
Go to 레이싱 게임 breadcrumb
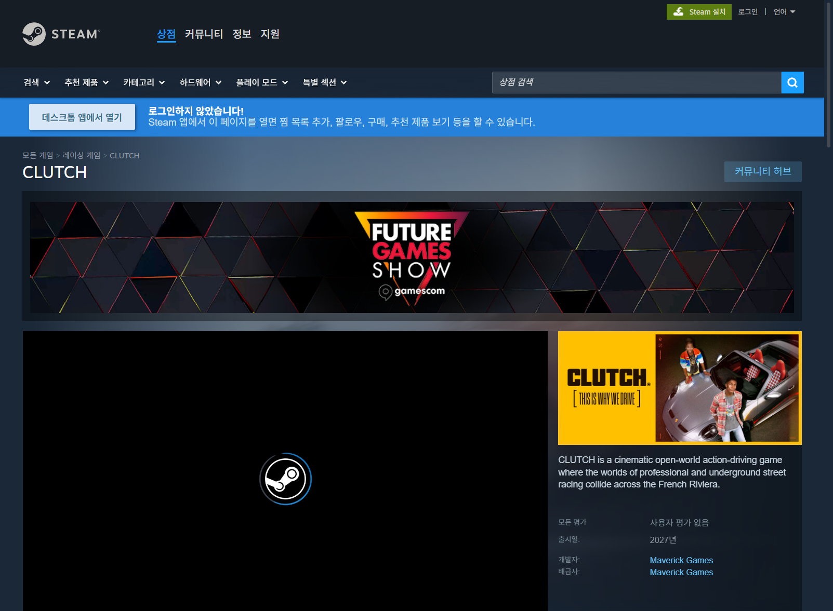82,156
